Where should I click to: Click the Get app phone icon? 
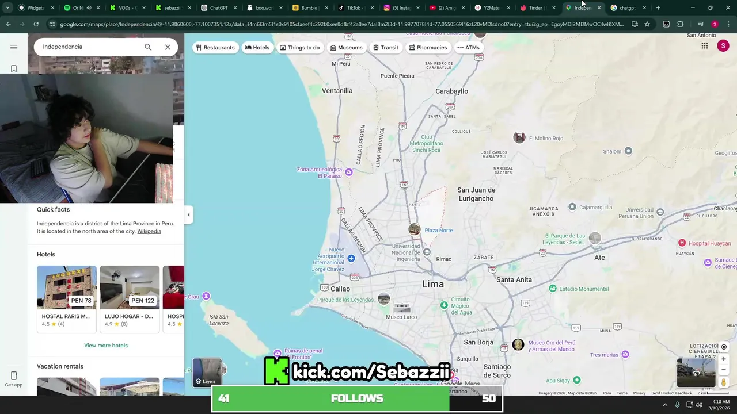click(14, 375)
